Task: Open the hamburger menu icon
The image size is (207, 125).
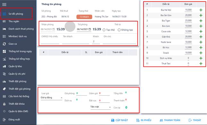Action: coord(4,4)
